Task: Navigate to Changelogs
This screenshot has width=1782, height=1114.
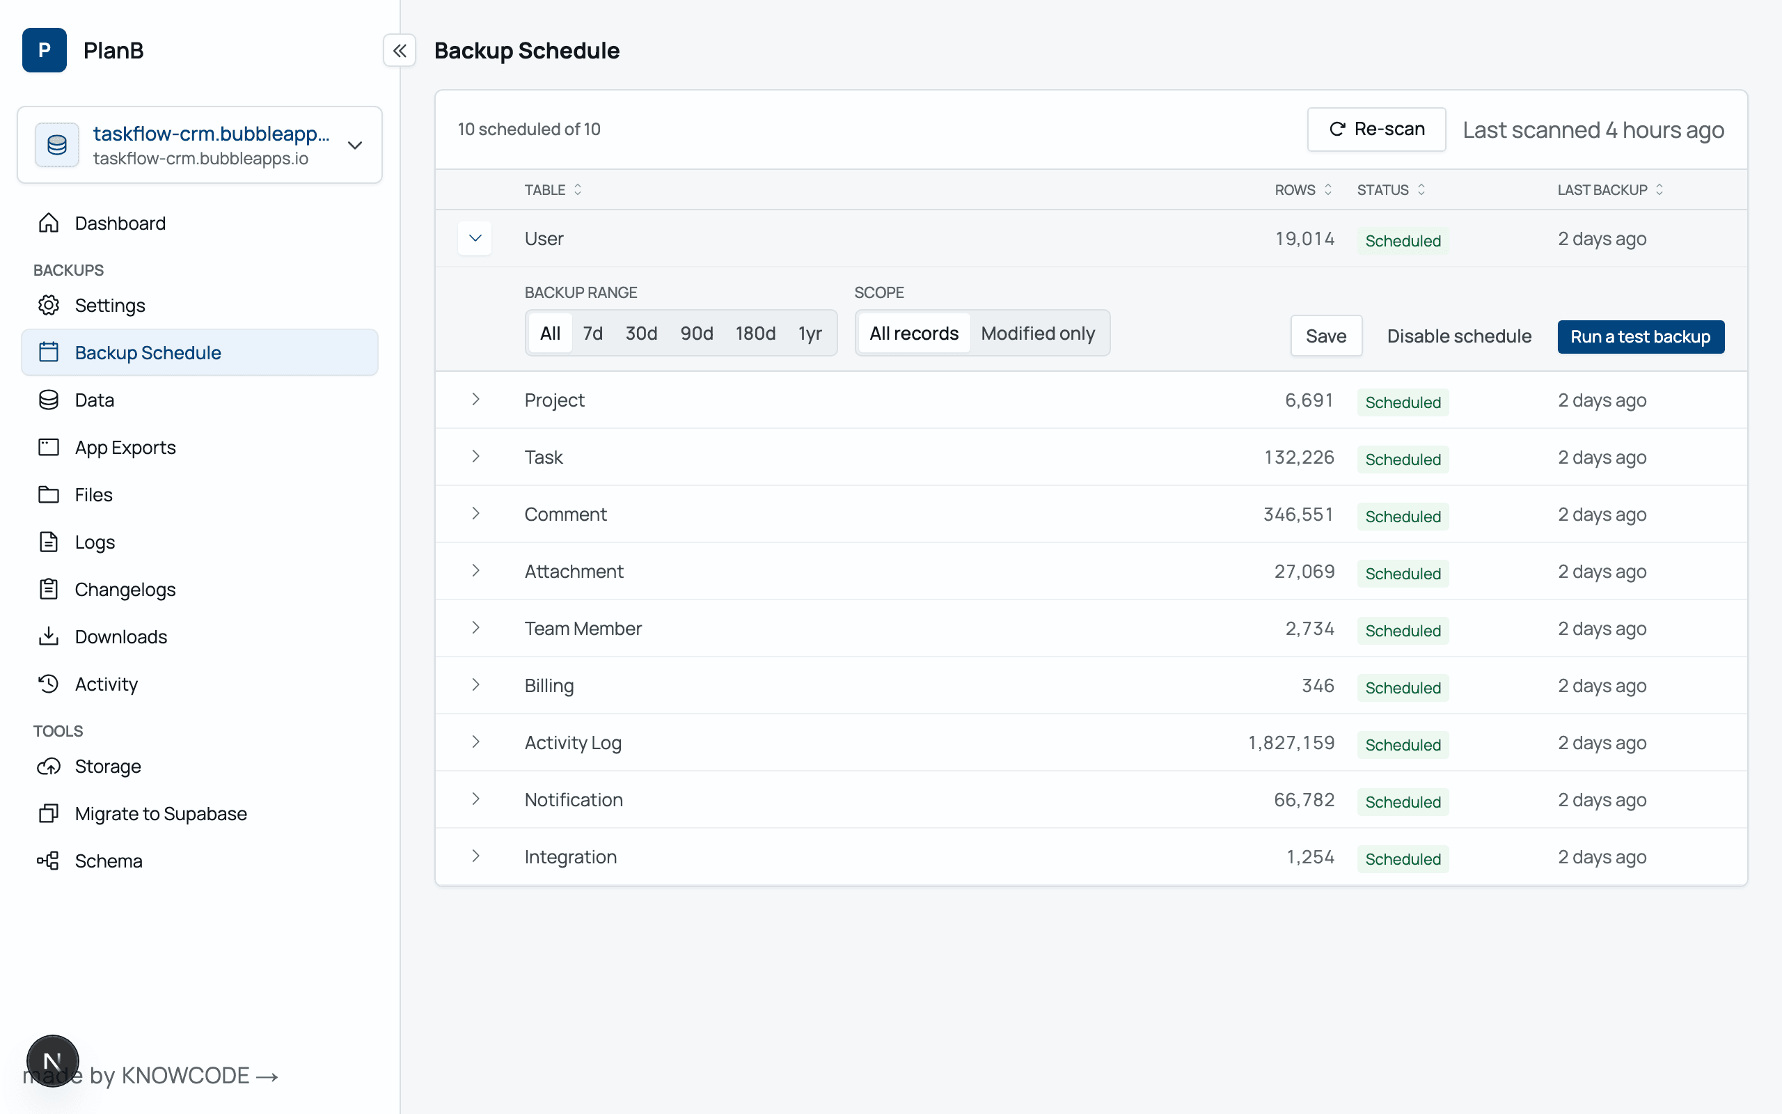Action: 200,589
